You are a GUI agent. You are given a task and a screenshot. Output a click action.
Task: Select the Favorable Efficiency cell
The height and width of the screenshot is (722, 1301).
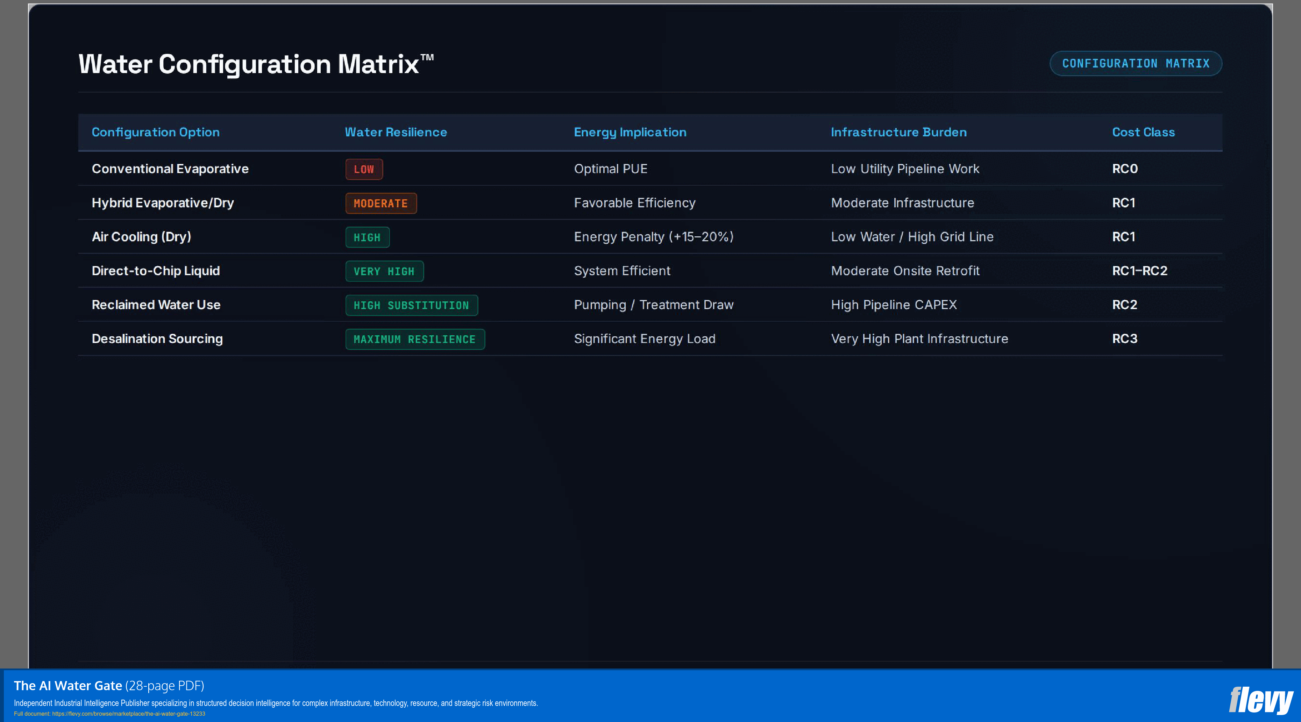pos(635,203)
